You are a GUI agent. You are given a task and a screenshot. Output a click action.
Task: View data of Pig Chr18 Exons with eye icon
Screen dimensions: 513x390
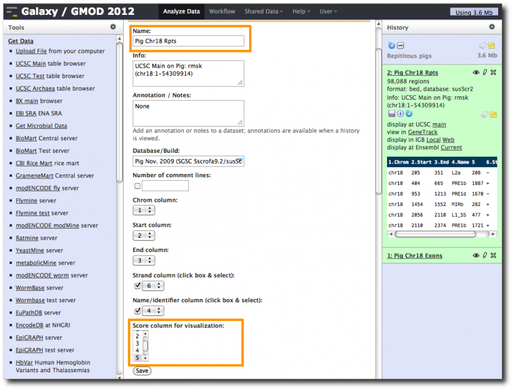[x=476, y=255]
